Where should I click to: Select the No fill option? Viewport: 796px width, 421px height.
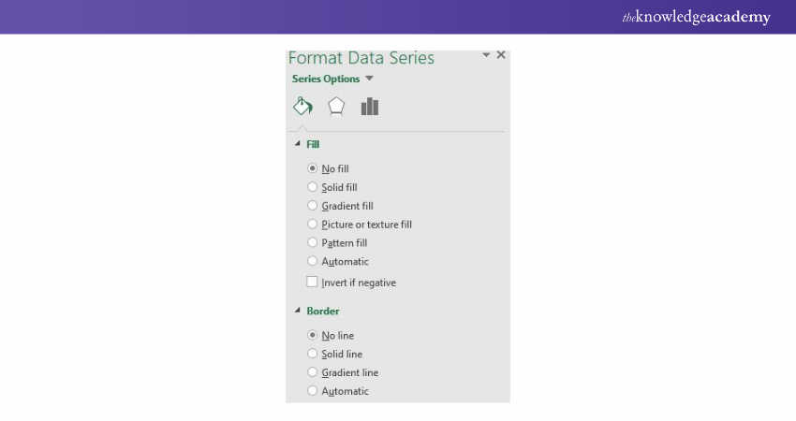point(313,168)
